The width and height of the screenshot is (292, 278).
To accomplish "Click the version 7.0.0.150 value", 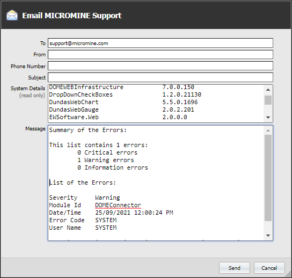I will [178, 87].
